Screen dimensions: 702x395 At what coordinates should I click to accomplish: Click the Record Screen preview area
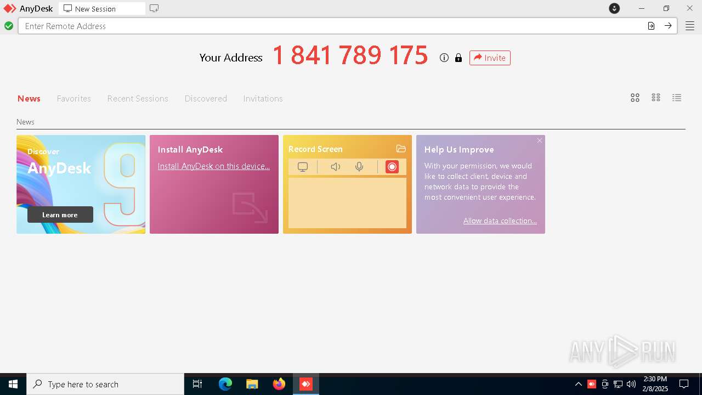(347, 203)
